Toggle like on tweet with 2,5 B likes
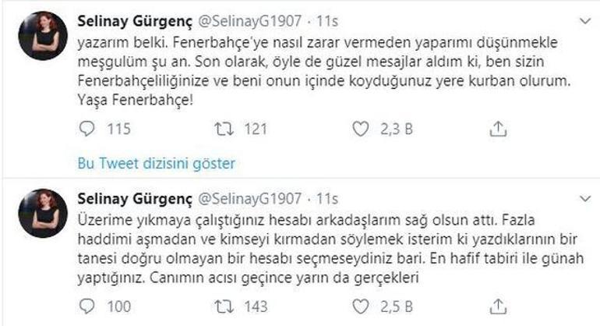This screenshot has height=326, width=600. 360,306
